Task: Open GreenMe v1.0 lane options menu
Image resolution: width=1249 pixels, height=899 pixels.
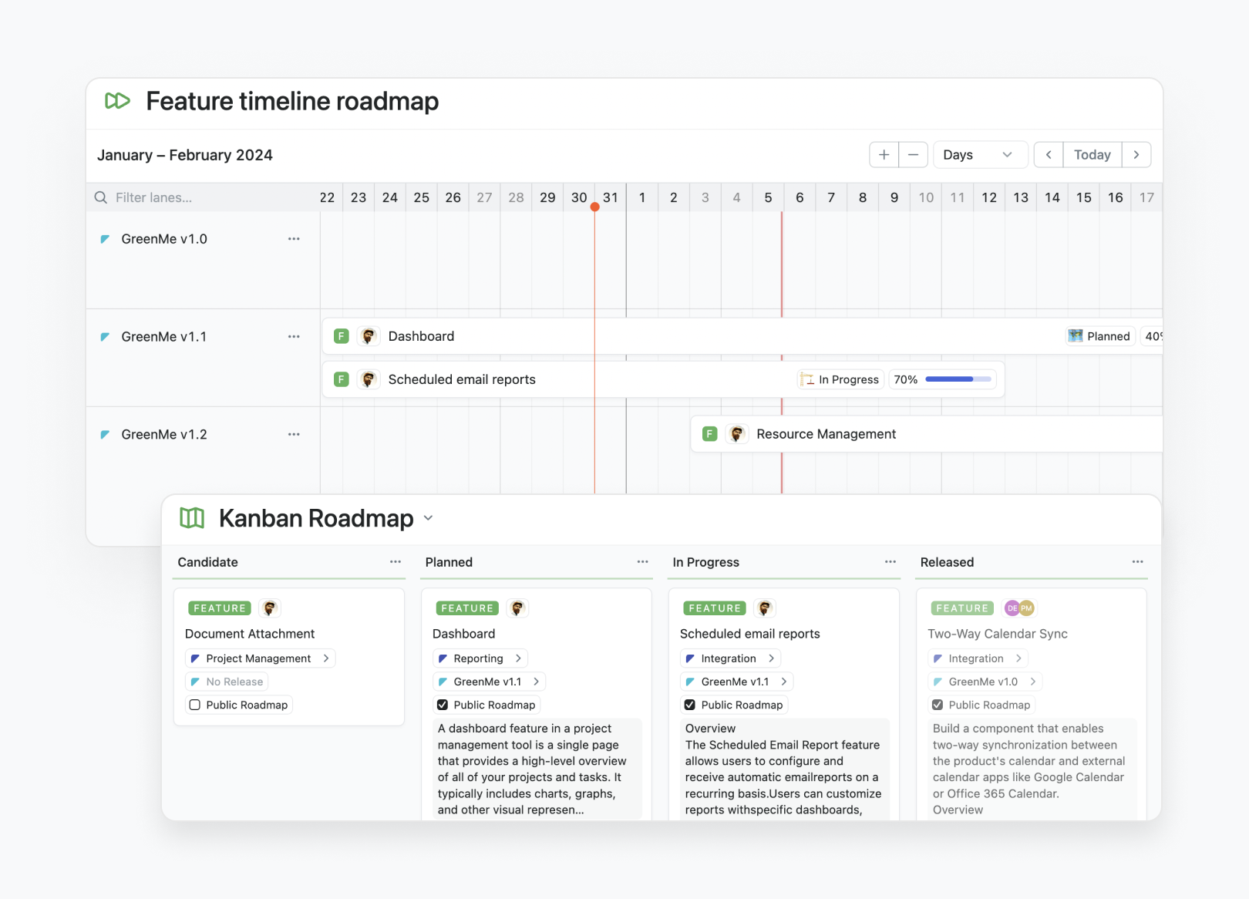Action: [294, 239]
